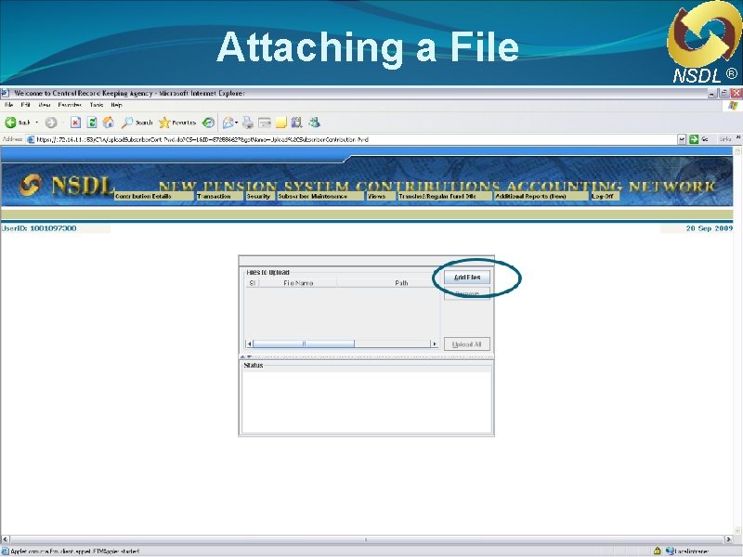Screen dimensions: 743x557
Task: Open the Transaction navigation tab
Action: pos(219,196)
